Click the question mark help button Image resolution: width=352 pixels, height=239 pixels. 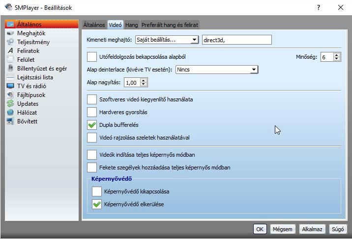(x=319, y=8)
